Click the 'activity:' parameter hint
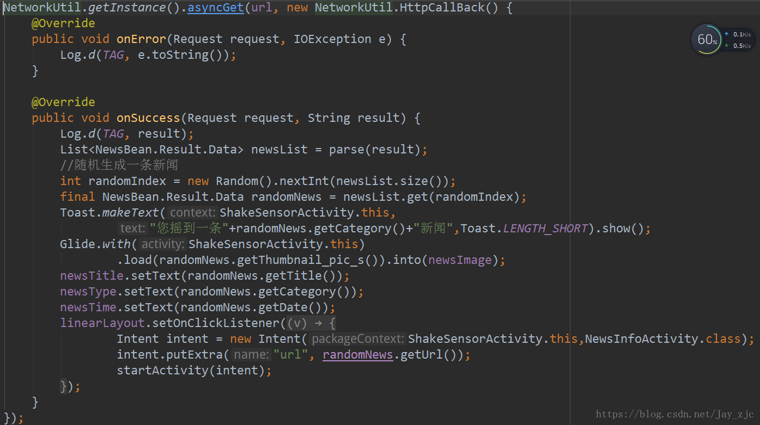 pos(163,244)
